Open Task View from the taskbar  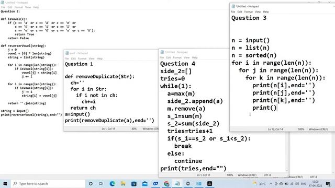(101, 183)
